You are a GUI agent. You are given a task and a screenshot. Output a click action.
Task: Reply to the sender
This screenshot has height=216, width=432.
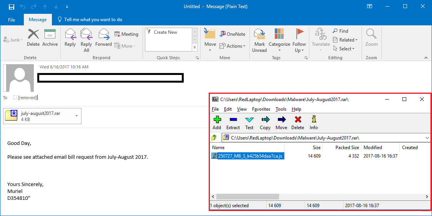[x=70, y=38]
